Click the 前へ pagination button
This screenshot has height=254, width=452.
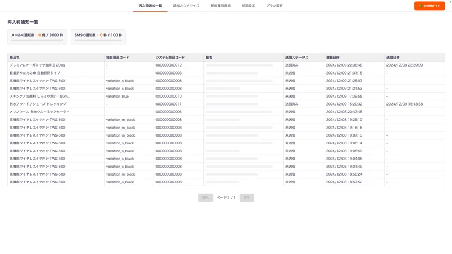pos(206,198)
